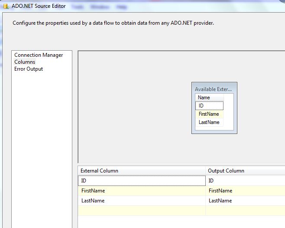Select FirstName in Available External Columns list
This screenshot has width=285, height=228.
point(209,114)
